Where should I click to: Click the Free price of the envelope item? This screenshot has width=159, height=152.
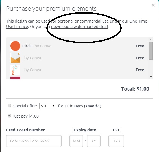[x=140, y=58]
